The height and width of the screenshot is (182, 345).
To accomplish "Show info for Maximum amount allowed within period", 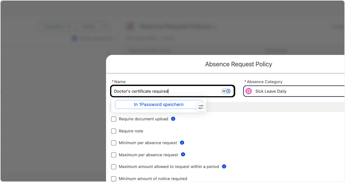I will 224,166.
